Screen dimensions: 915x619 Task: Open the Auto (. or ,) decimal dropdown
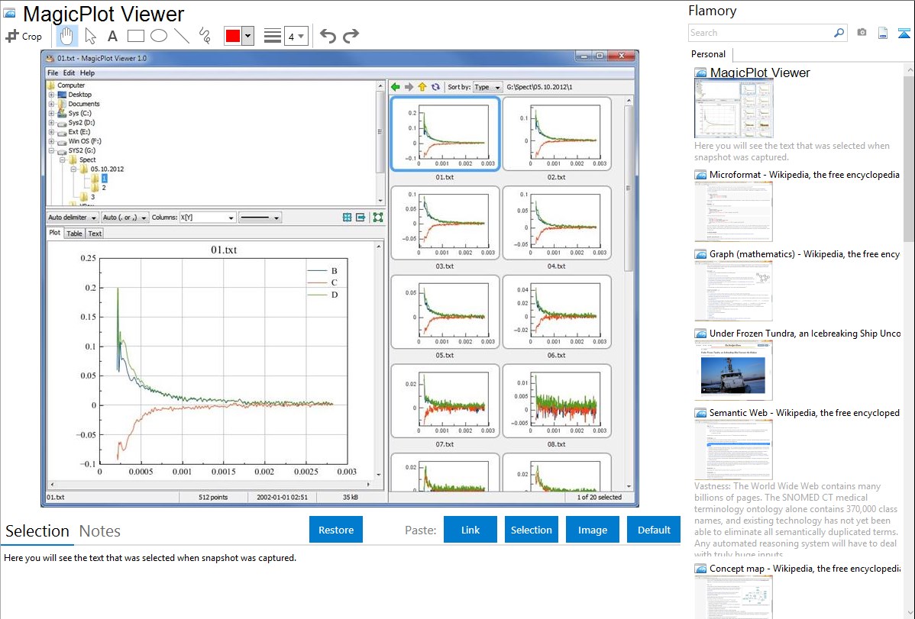(124, 218)
